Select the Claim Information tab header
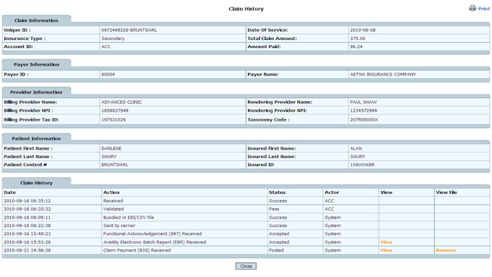Screen dimensions: 492x277 36,20
